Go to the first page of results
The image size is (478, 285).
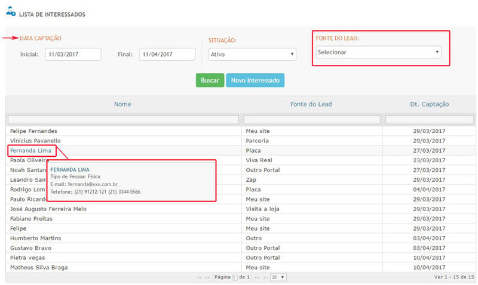(x=199, y=278)
